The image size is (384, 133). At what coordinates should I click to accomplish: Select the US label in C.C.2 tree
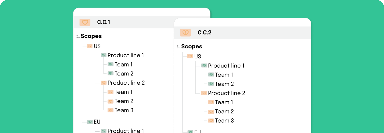pyautogui.click(x=198, y=56)
